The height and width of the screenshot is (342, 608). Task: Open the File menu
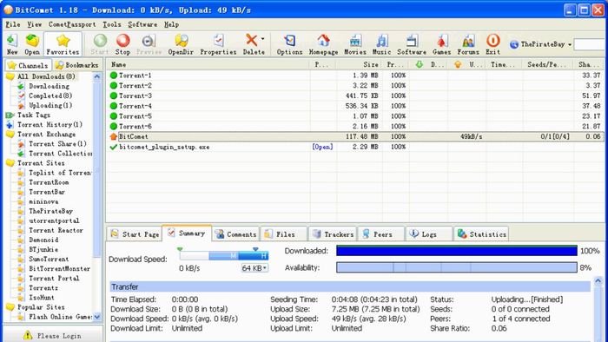pos(13,24)
